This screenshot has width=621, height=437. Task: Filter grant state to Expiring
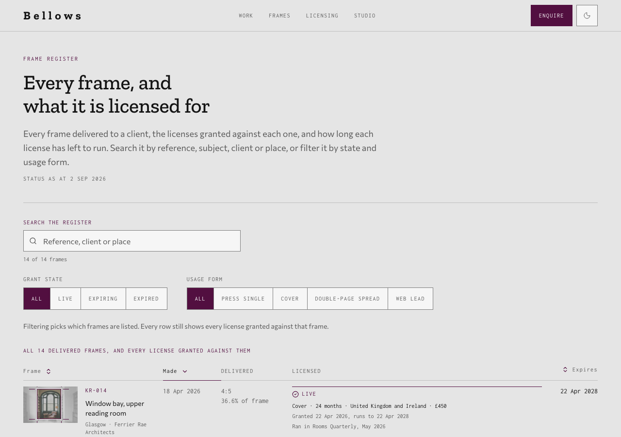pyautogui.click(x=103, y=299)
